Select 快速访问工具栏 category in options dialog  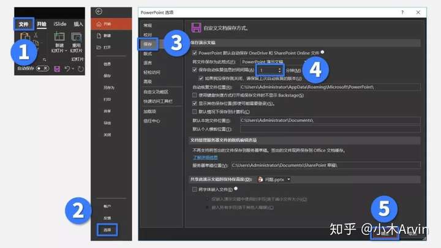158,101
